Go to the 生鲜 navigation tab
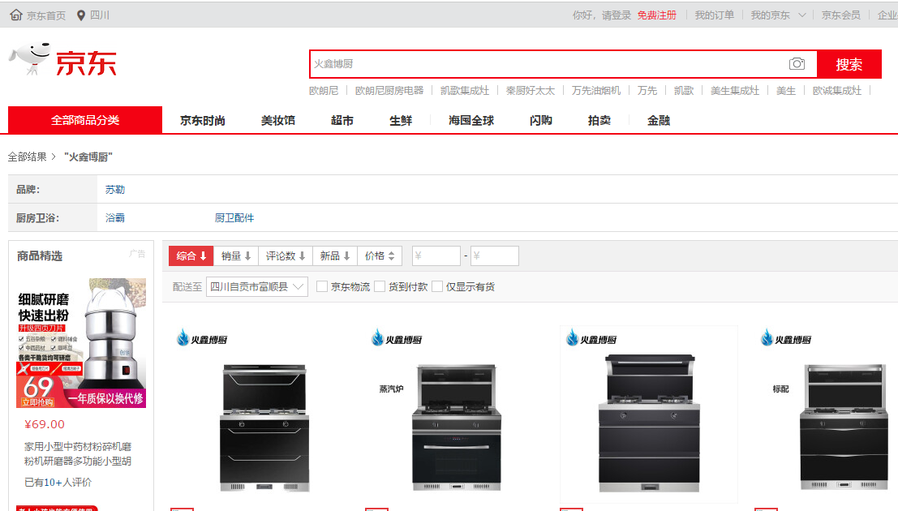 click(401, 120)
